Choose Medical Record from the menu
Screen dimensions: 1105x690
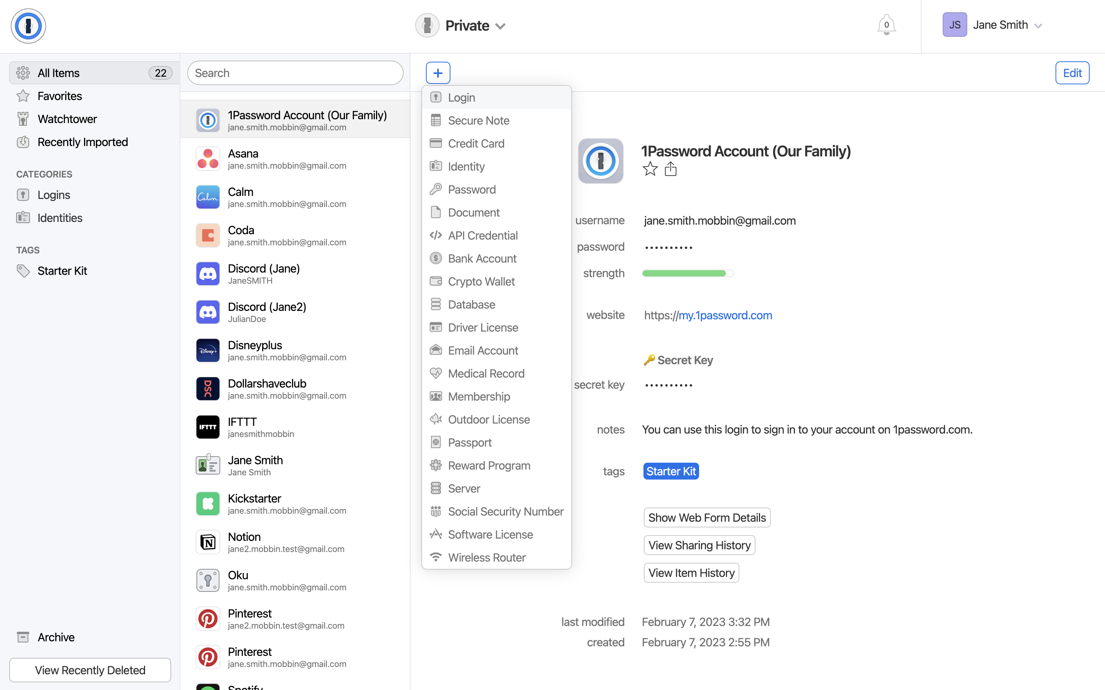click(x=496, y=373)
